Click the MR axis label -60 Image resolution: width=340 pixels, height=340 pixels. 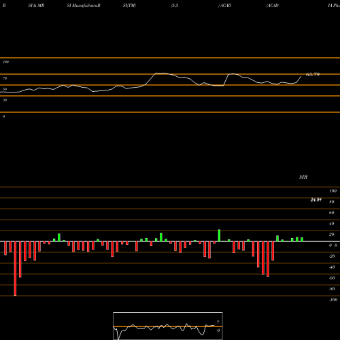click(332, 278)
